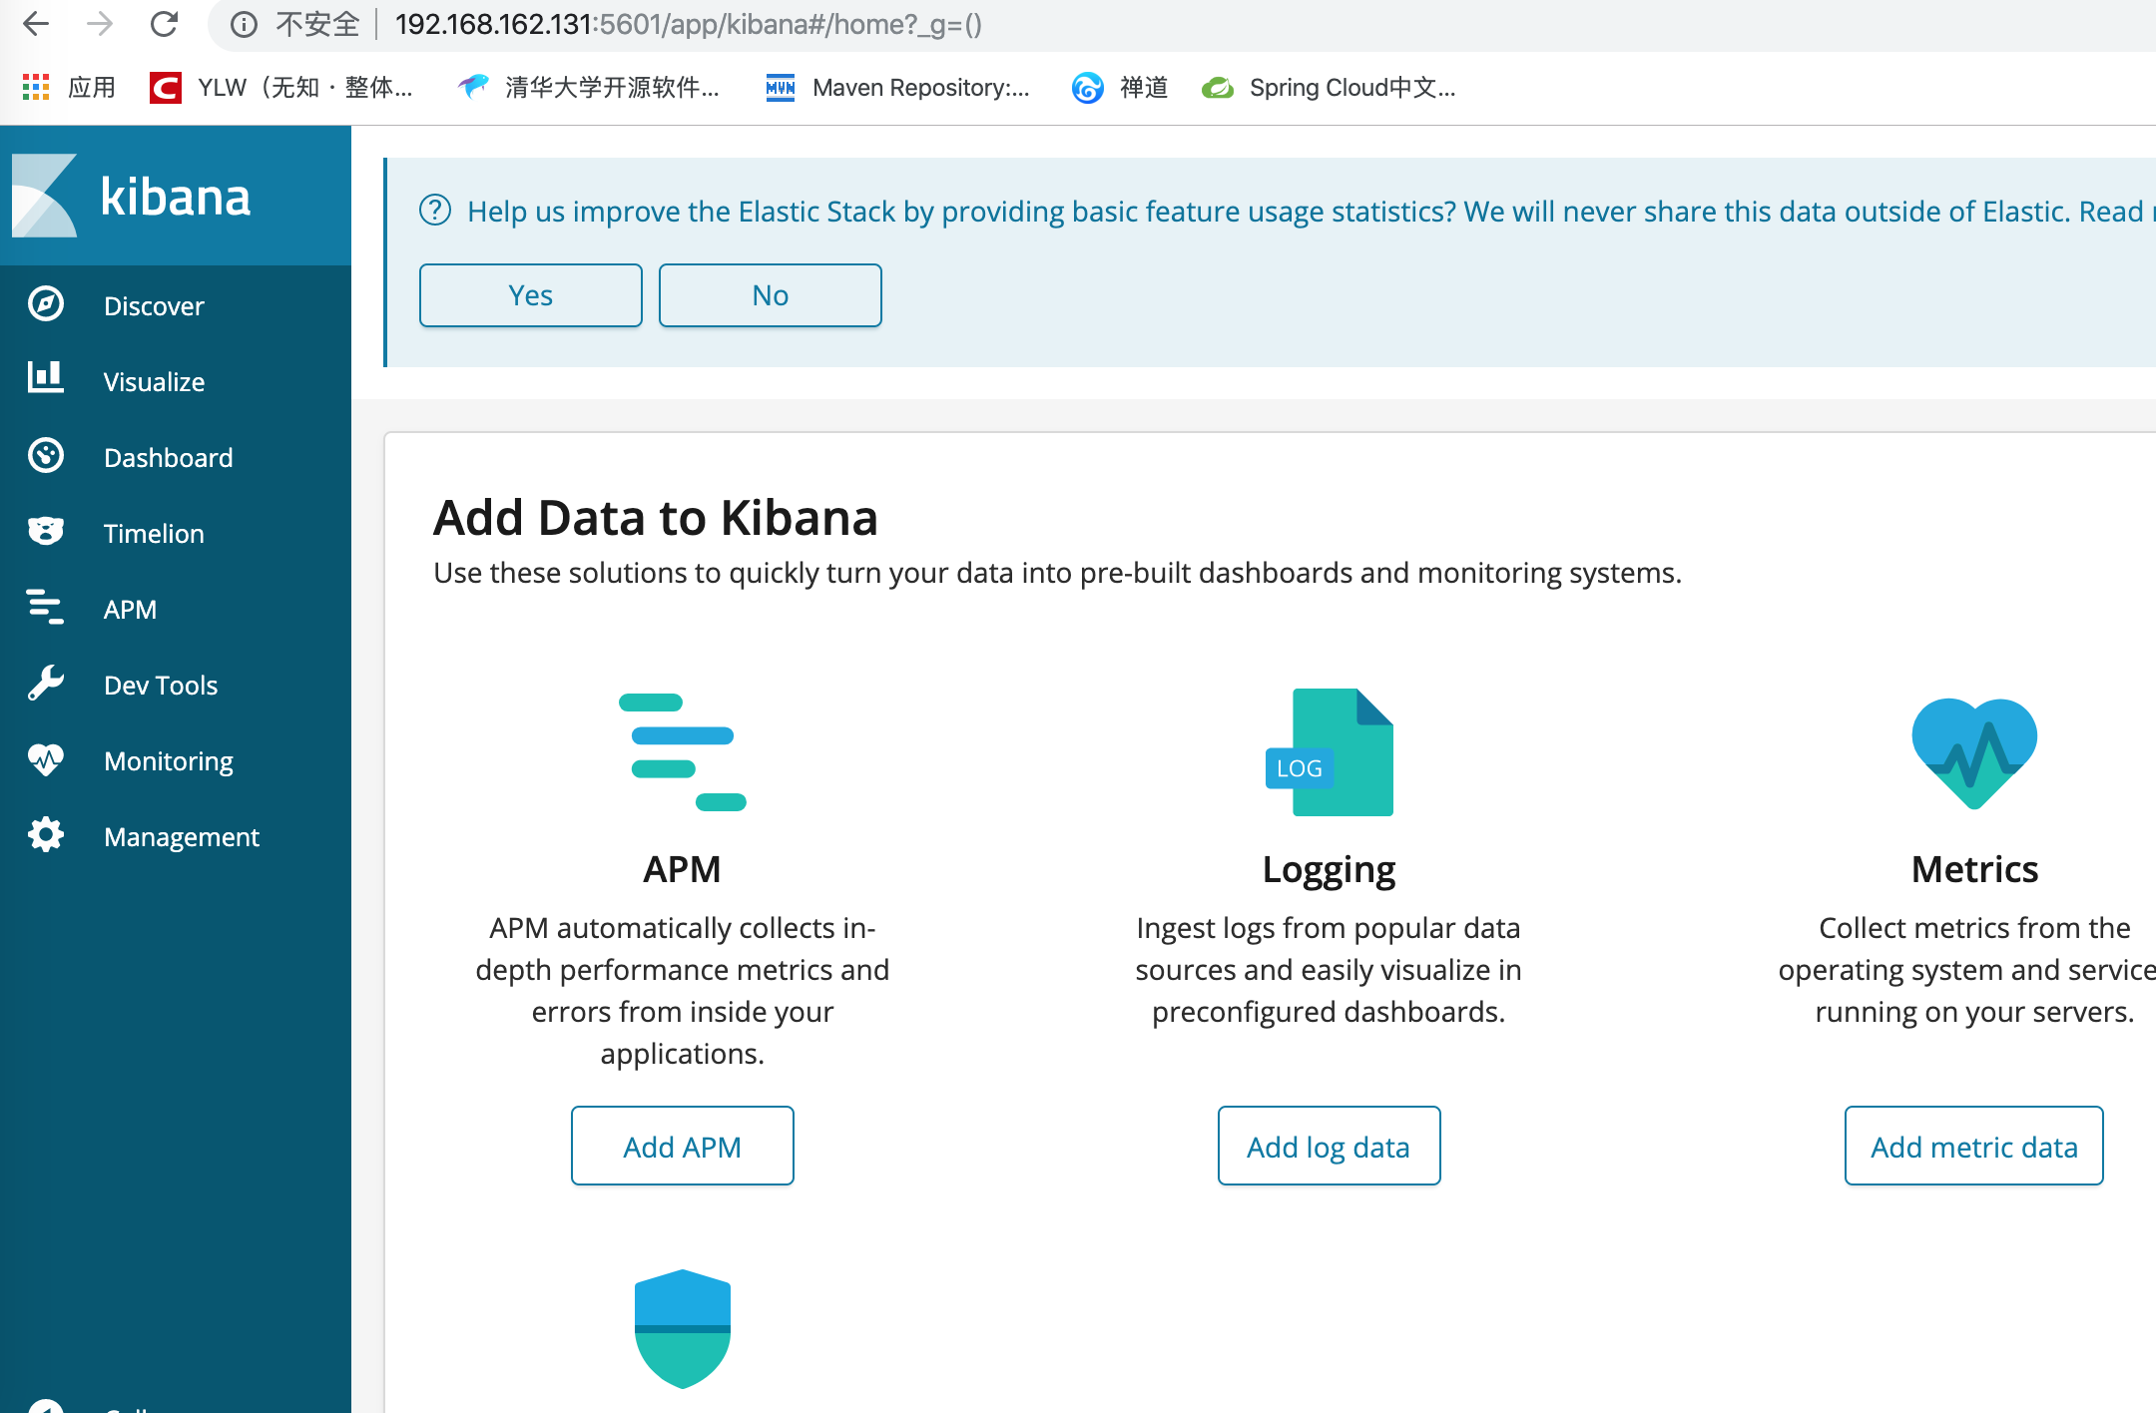Select the Visualize menu label
Viewport: 2156px width, 1413px height.
[x=154, y=381]
